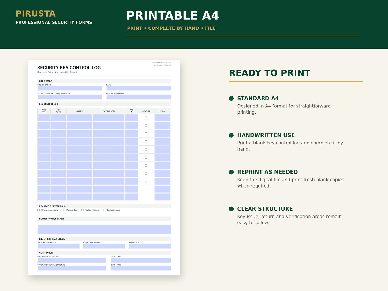388x291 pixels.
Task: Click the 'PIRUSTA Professional Tools' form corner note
Action: pos(162,63)
